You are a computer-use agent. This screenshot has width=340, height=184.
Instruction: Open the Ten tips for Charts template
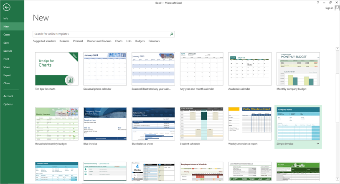57,69
